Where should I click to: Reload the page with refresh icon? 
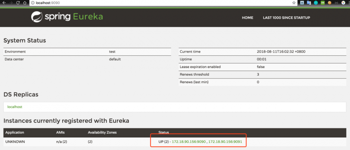click(18, 3)
